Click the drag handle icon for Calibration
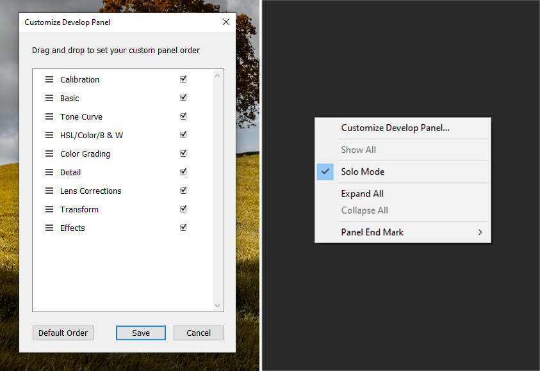 click(49, 79)
